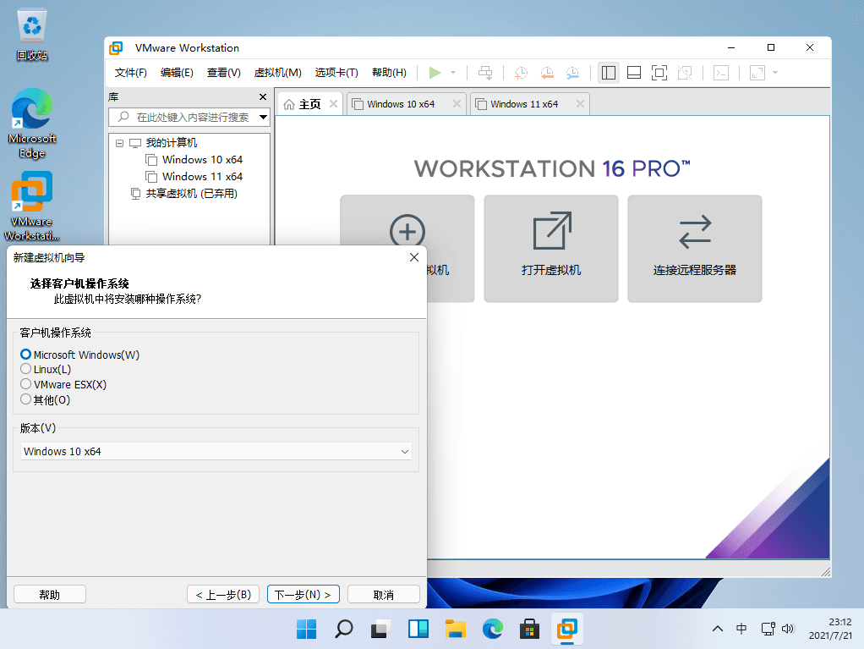Open File Explorer from the taskbar

click(456, 630)
